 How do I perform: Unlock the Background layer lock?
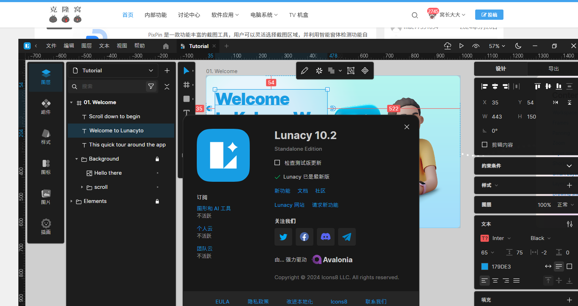pyautogui.click(x=157, y=159)
